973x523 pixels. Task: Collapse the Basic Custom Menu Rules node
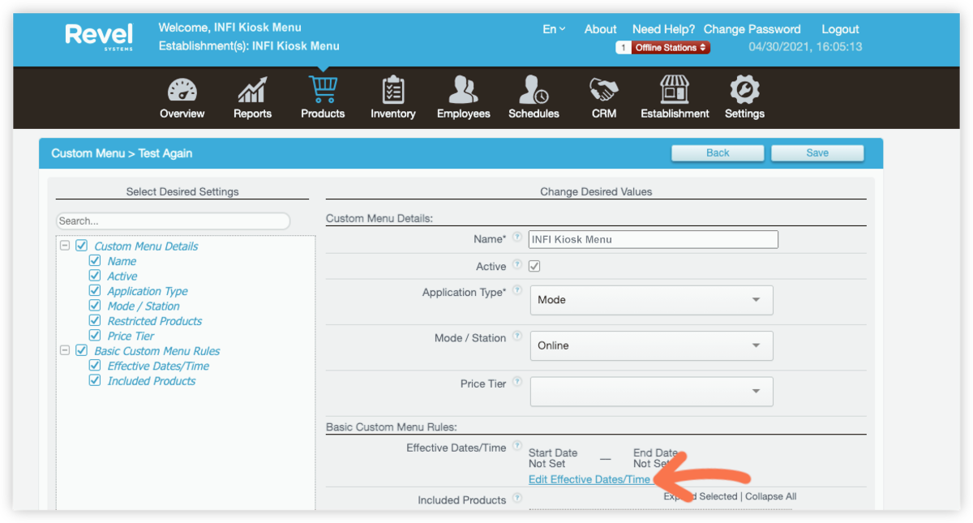coord(65,350)
